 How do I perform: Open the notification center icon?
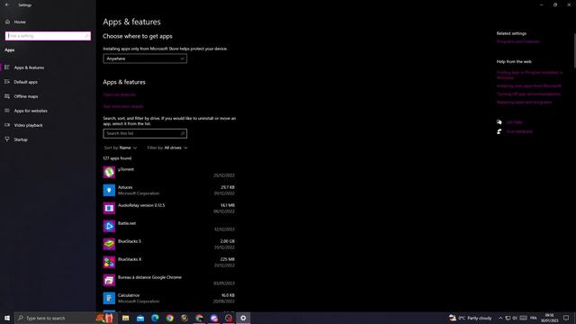click(566, 318)
